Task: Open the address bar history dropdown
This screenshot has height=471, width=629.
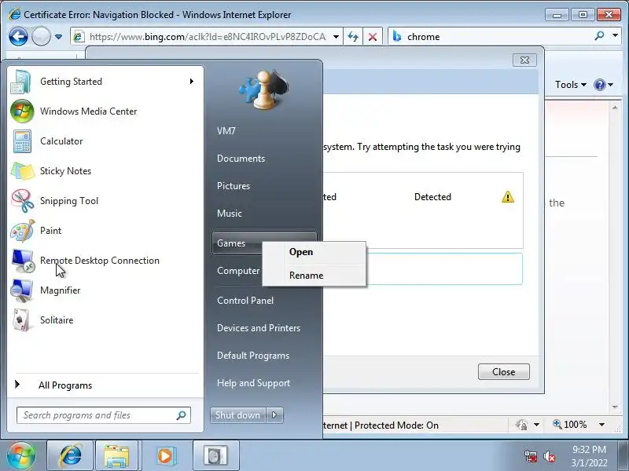Action: coord(337,37)
